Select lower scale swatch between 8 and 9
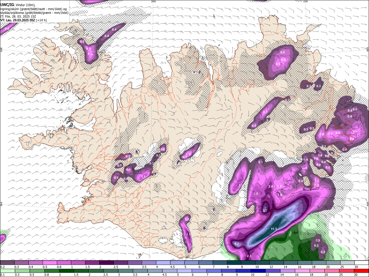369x277 pixels. point(229,271)
